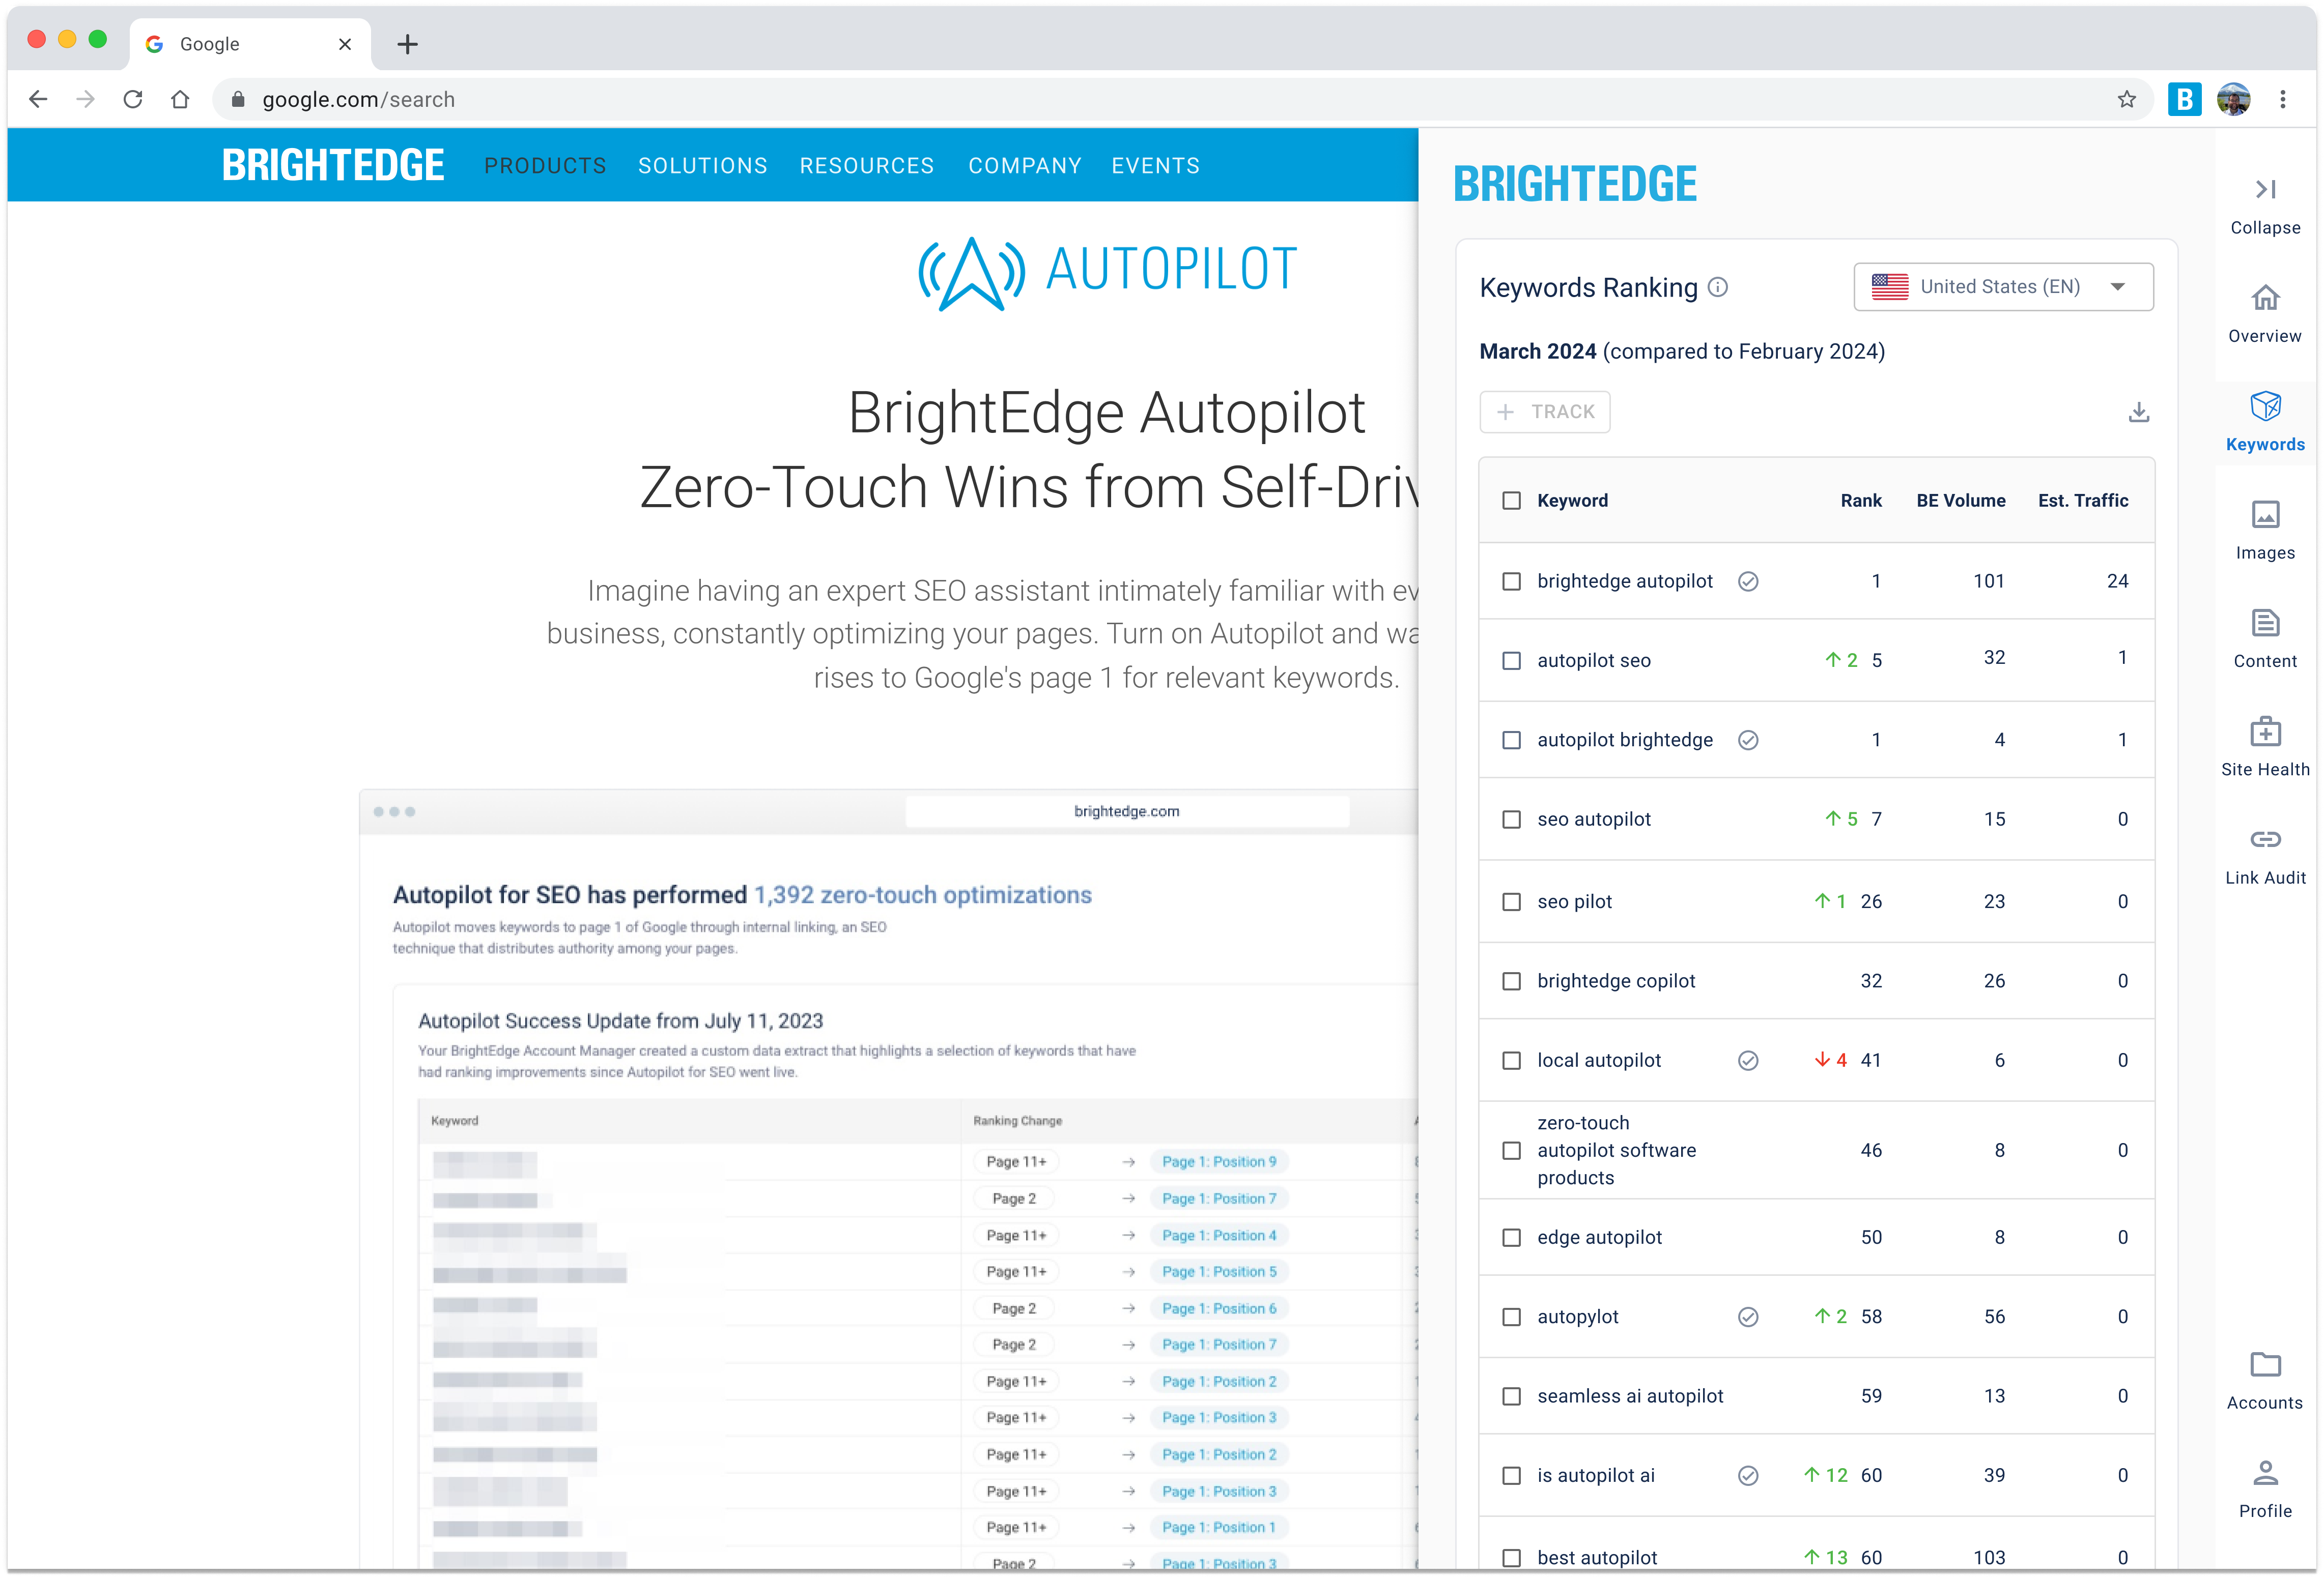Open the RESOURCES navigation menu
Image resolution: width=2324 pixels, height=1578 pixels.
(866, 166)
